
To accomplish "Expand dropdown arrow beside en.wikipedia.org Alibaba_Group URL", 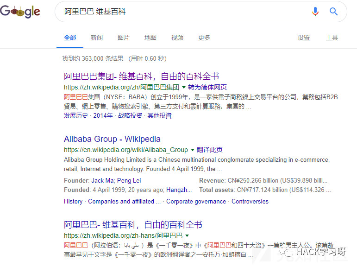I will [192, 150].
